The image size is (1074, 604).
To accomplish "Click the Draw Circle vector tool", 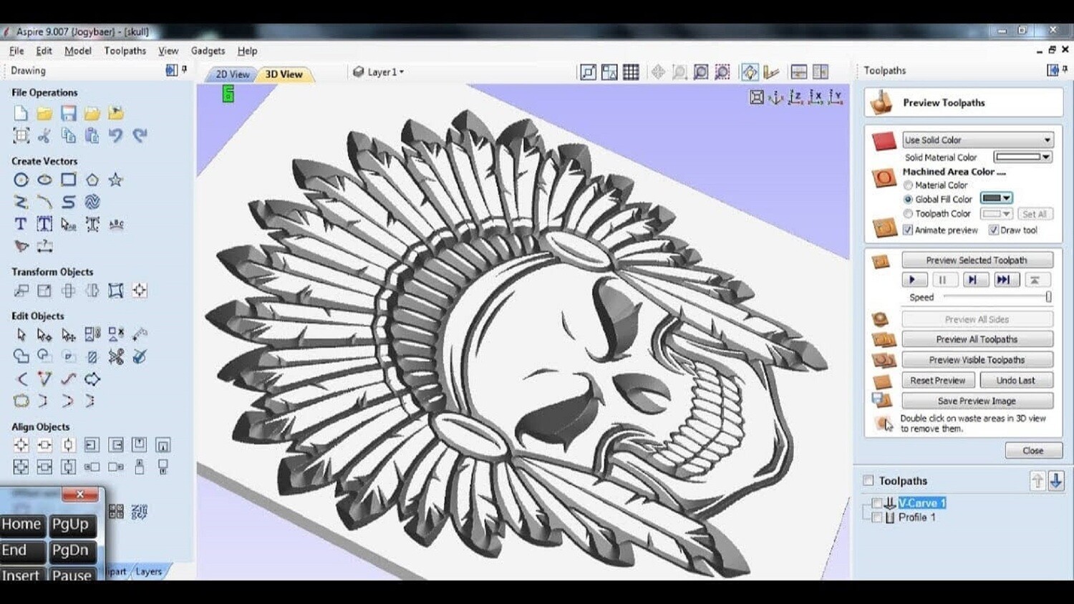I will pos(21,180).
